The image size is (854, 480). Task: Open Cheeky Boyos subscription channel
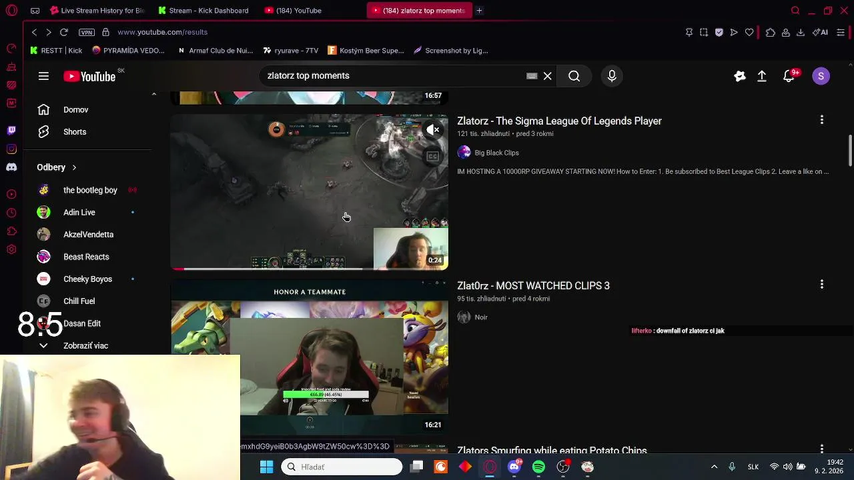[87, 279]
